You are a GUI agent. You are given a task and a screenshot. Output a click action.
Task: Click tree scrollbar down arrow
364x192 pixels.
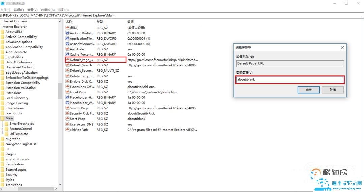[x=60, y=184]
